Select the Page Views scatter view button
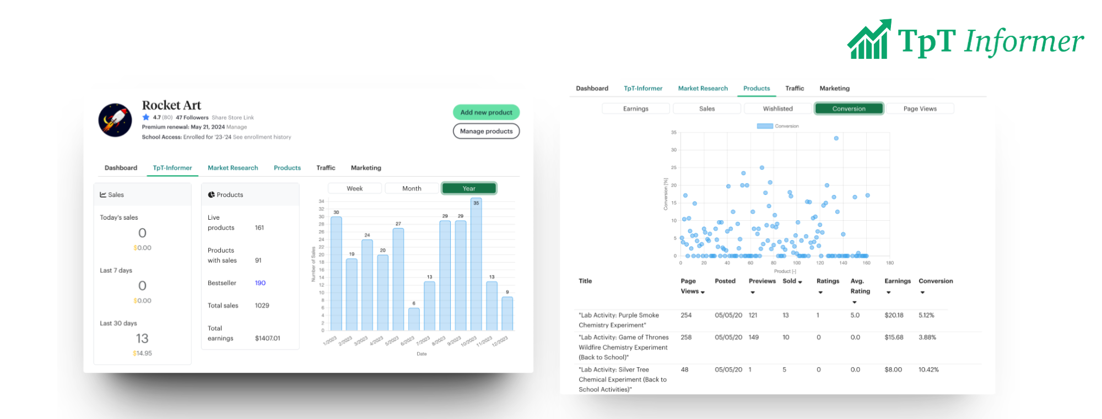This screenshot has width=1102, height=419. point(920,108)
